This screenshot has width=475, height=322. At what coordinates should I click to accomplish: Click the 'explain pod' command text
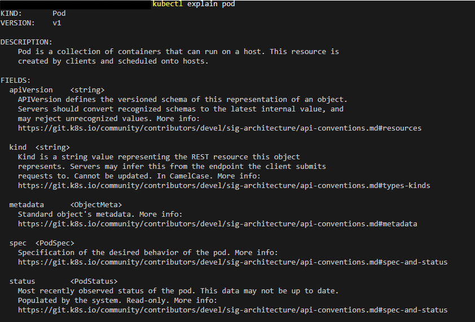tap(211, 4)
